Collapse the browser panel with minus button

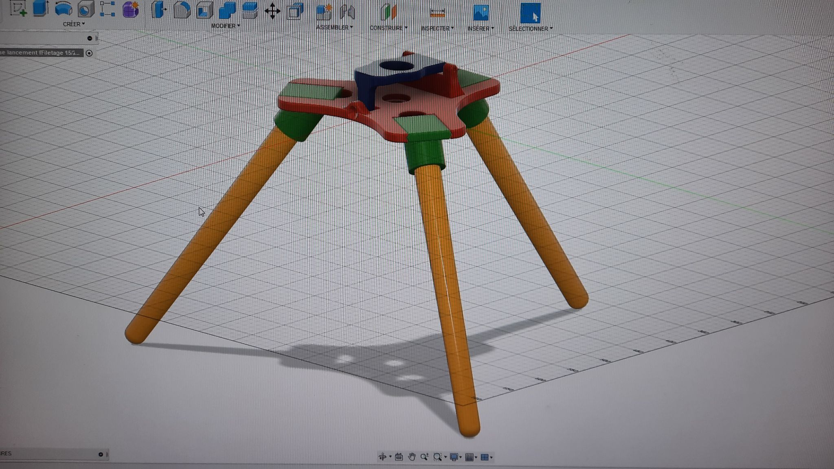[x=90, y=38]
